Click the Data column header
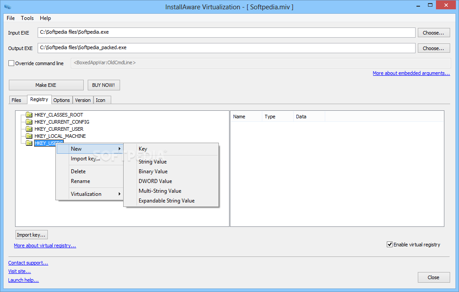Image resolution: width=459 pixels, height=292 pixels. 309,116
